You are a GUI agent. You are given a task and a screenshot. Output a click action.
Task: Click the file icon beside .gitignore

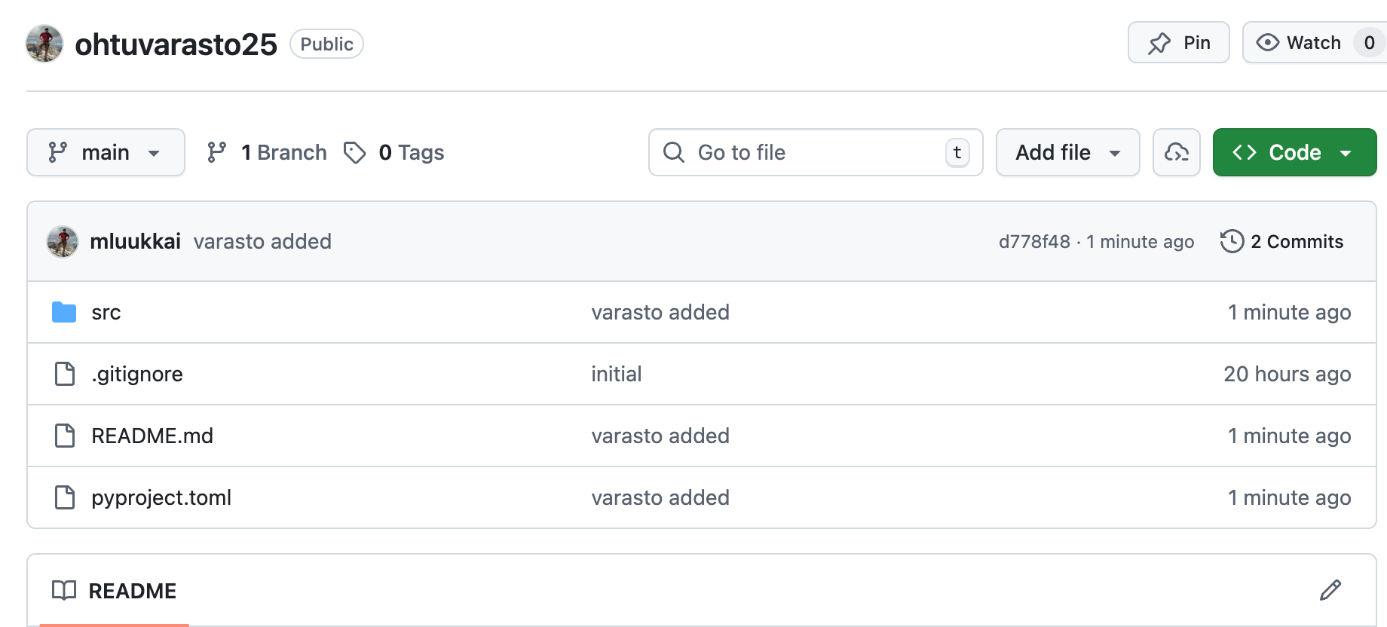[65, 374]
